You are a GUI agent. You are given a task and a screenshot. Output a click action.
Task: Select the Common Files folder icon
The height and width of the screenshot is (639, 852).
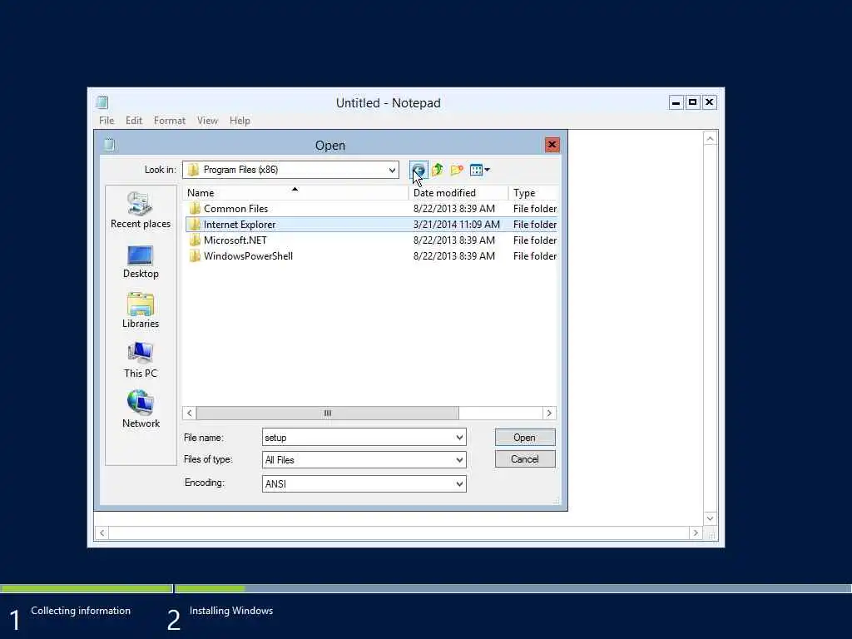195,209
